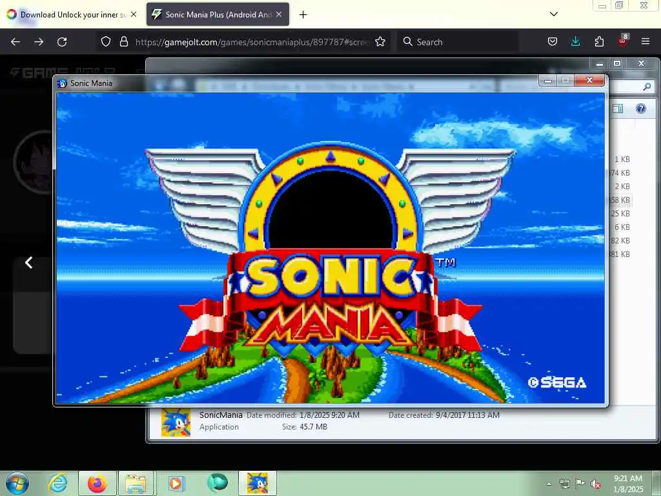The width and height of the screenshot is (661, 496).
Task: Select the '6 KB' file size entry in Explorer
Action: (622, 227)
